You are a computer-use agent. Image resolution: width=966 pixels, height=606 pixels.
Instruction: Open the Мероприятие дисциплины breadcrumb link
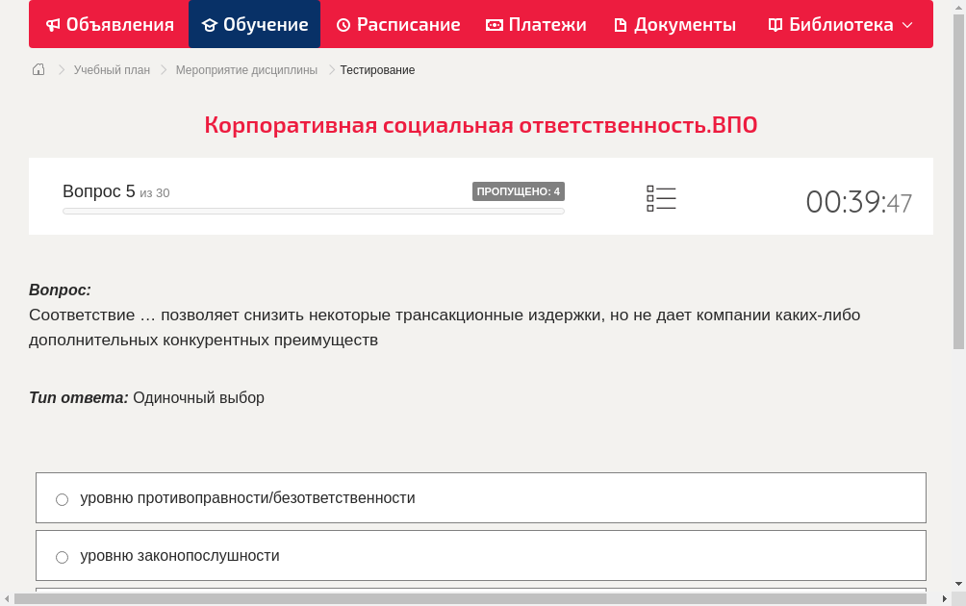[x=244, y=69]
